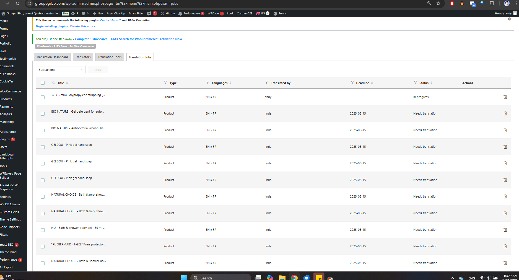Screen dimensions: 519x280
Task: Open the Languages column filter icon
Action: click(208, 82)
